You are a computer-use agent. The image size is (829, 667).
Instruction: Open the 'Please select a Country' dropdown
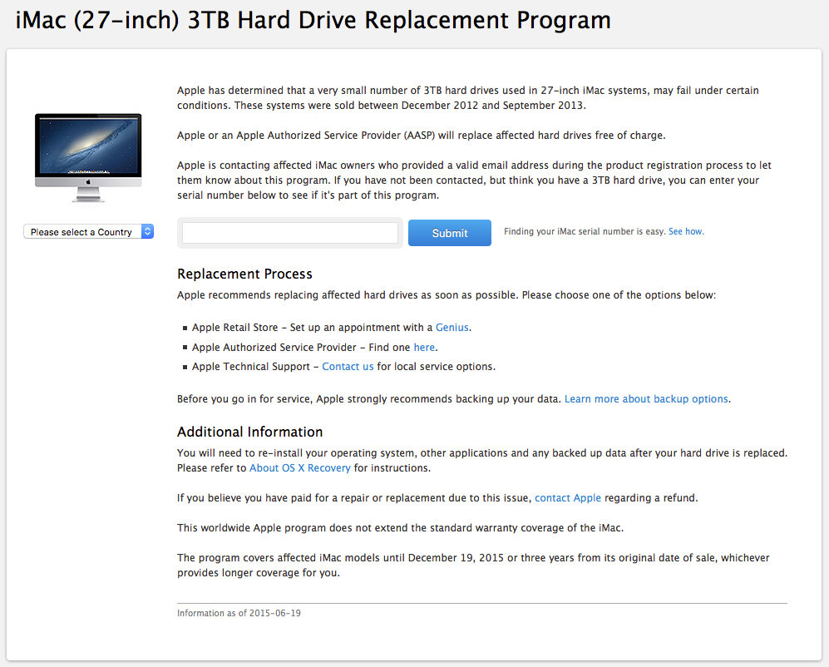point(89,232)
